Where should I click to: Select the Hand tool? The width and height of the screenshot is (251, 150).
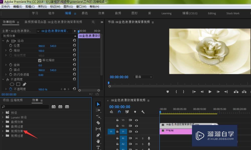98,141
